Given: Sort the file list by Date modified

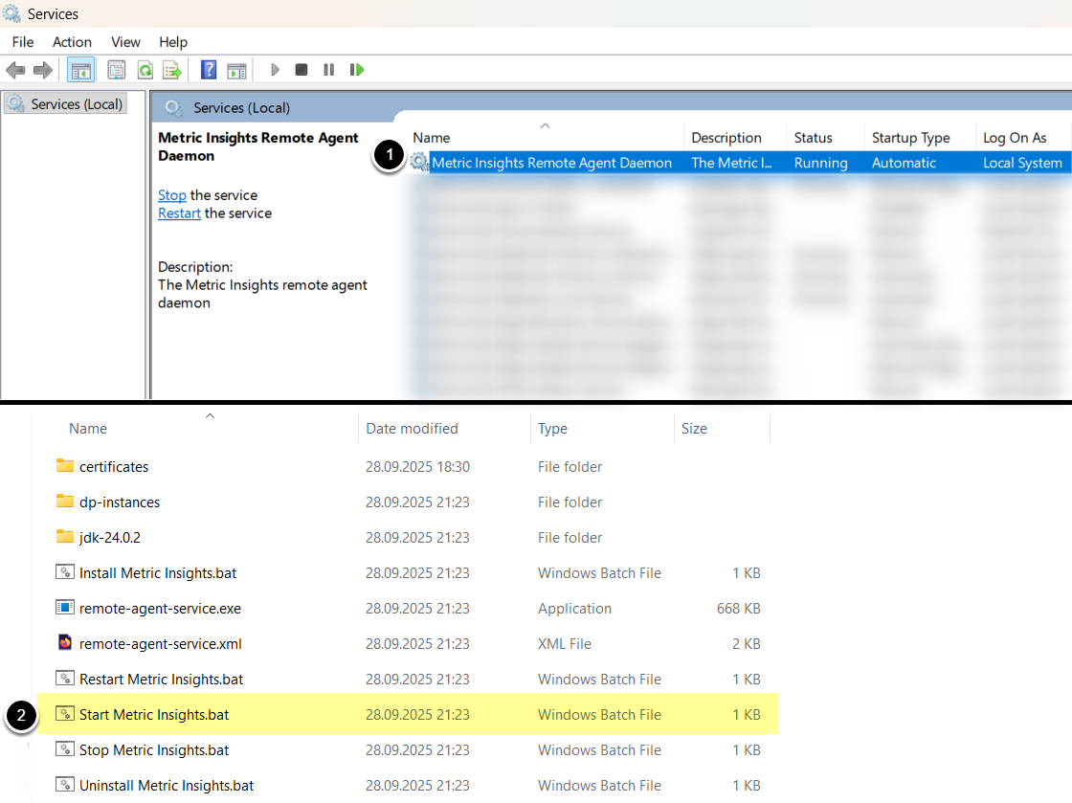Looking at the screenshot, I should [412, 429].
